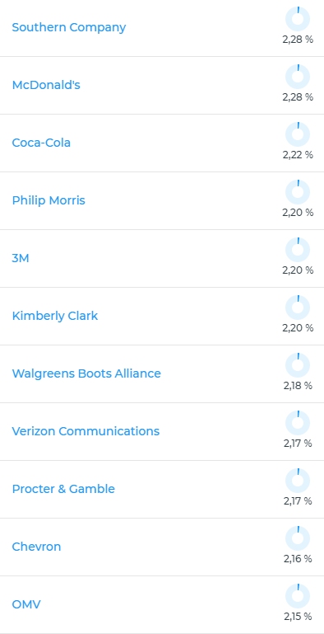Select the Coca-Cola holding
Screen dimensions: 324x634
point(41,143)
